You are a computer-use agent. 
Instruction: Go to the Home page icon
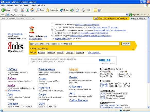32,10
